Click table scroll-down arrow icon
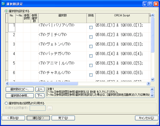 point(153,79)
